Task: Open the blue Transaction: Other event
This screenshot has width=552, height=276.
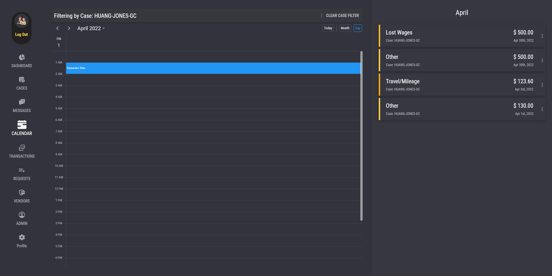Action: (213, 68)
